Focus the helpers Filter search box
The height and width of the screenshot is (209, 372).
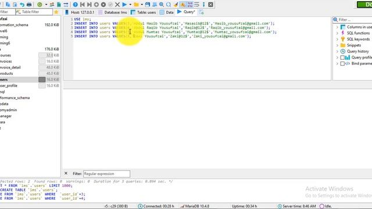(353, 20)
